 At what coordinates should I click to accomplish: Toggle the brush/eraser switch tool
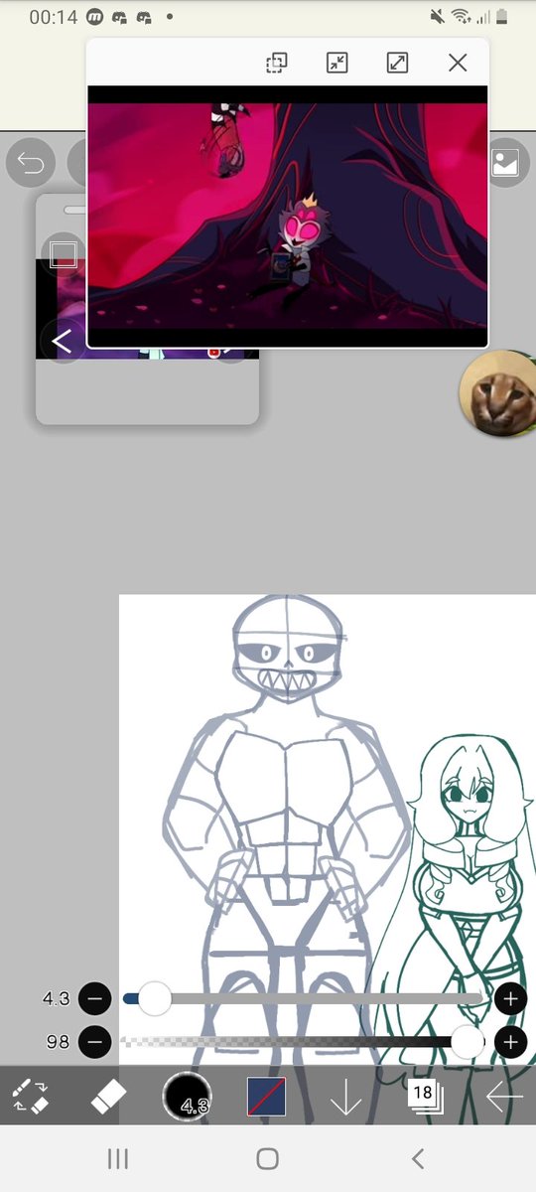[x=30, y=1096]
